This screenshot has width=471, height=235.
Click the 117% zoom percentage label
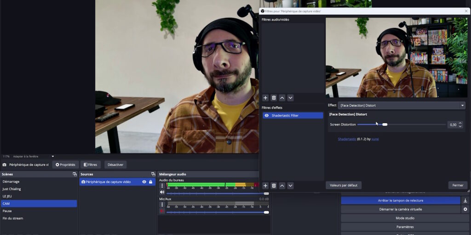[6, 157]
